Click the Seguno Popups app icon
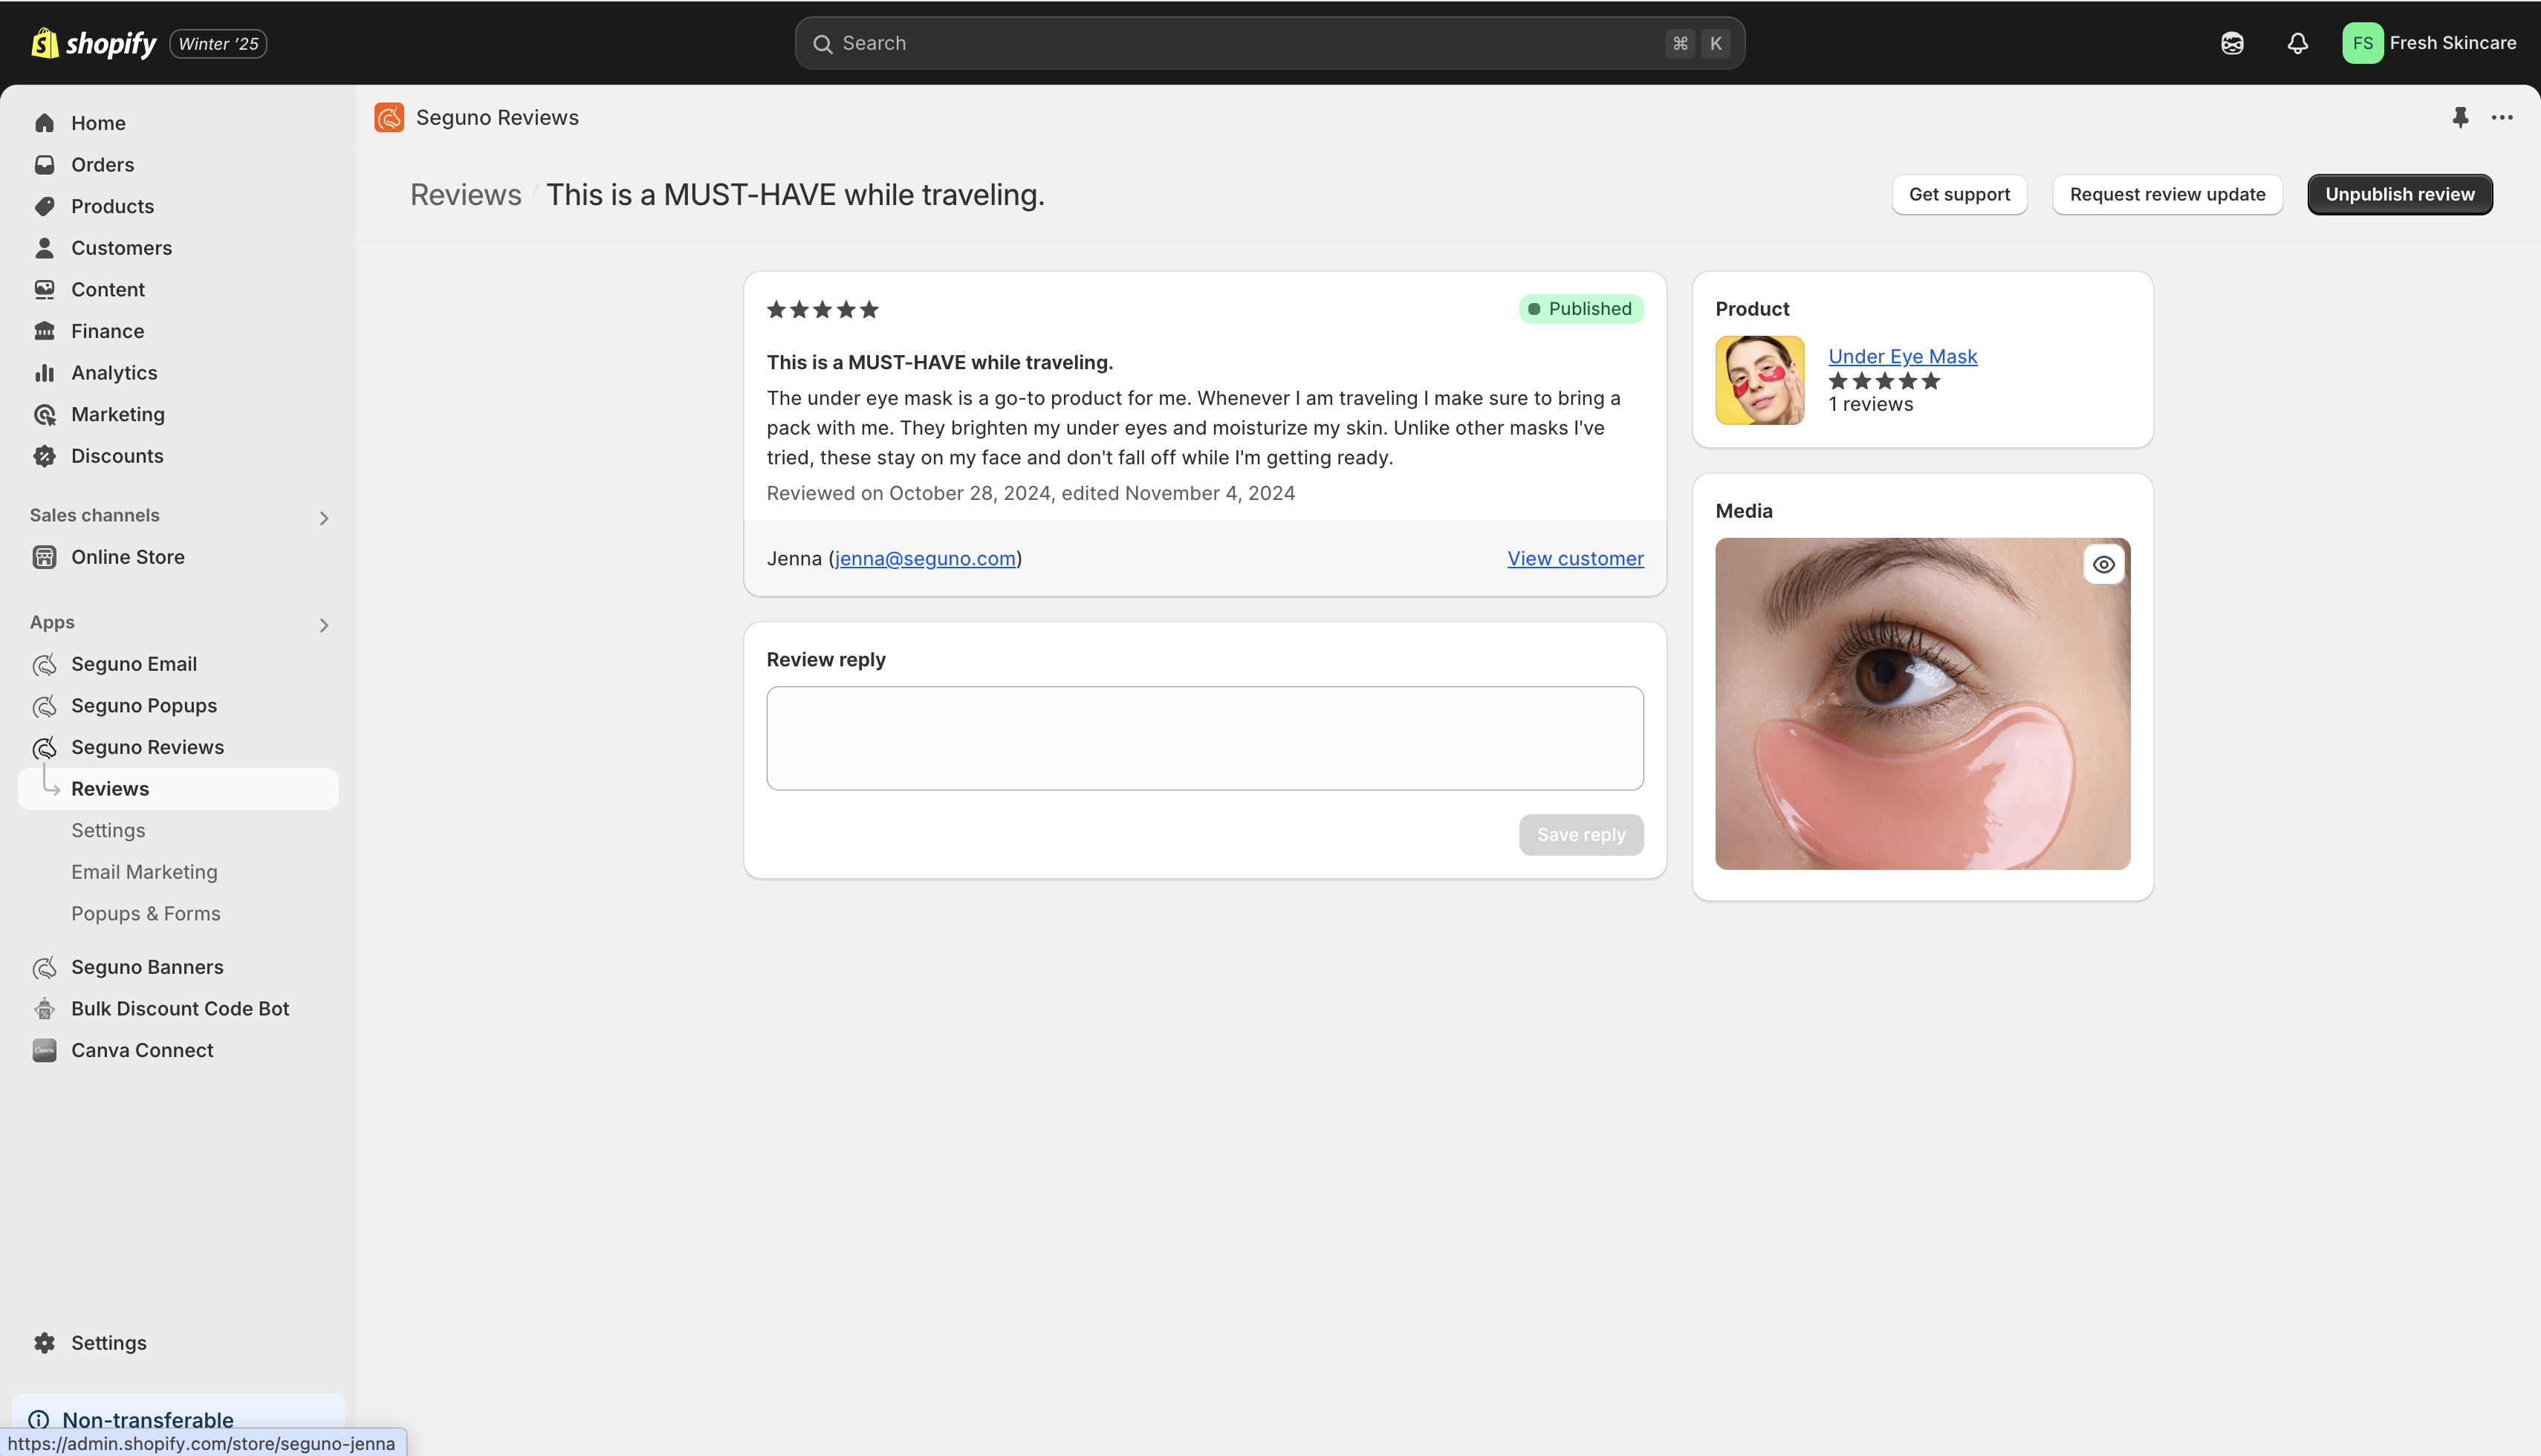 pos(44,706)
